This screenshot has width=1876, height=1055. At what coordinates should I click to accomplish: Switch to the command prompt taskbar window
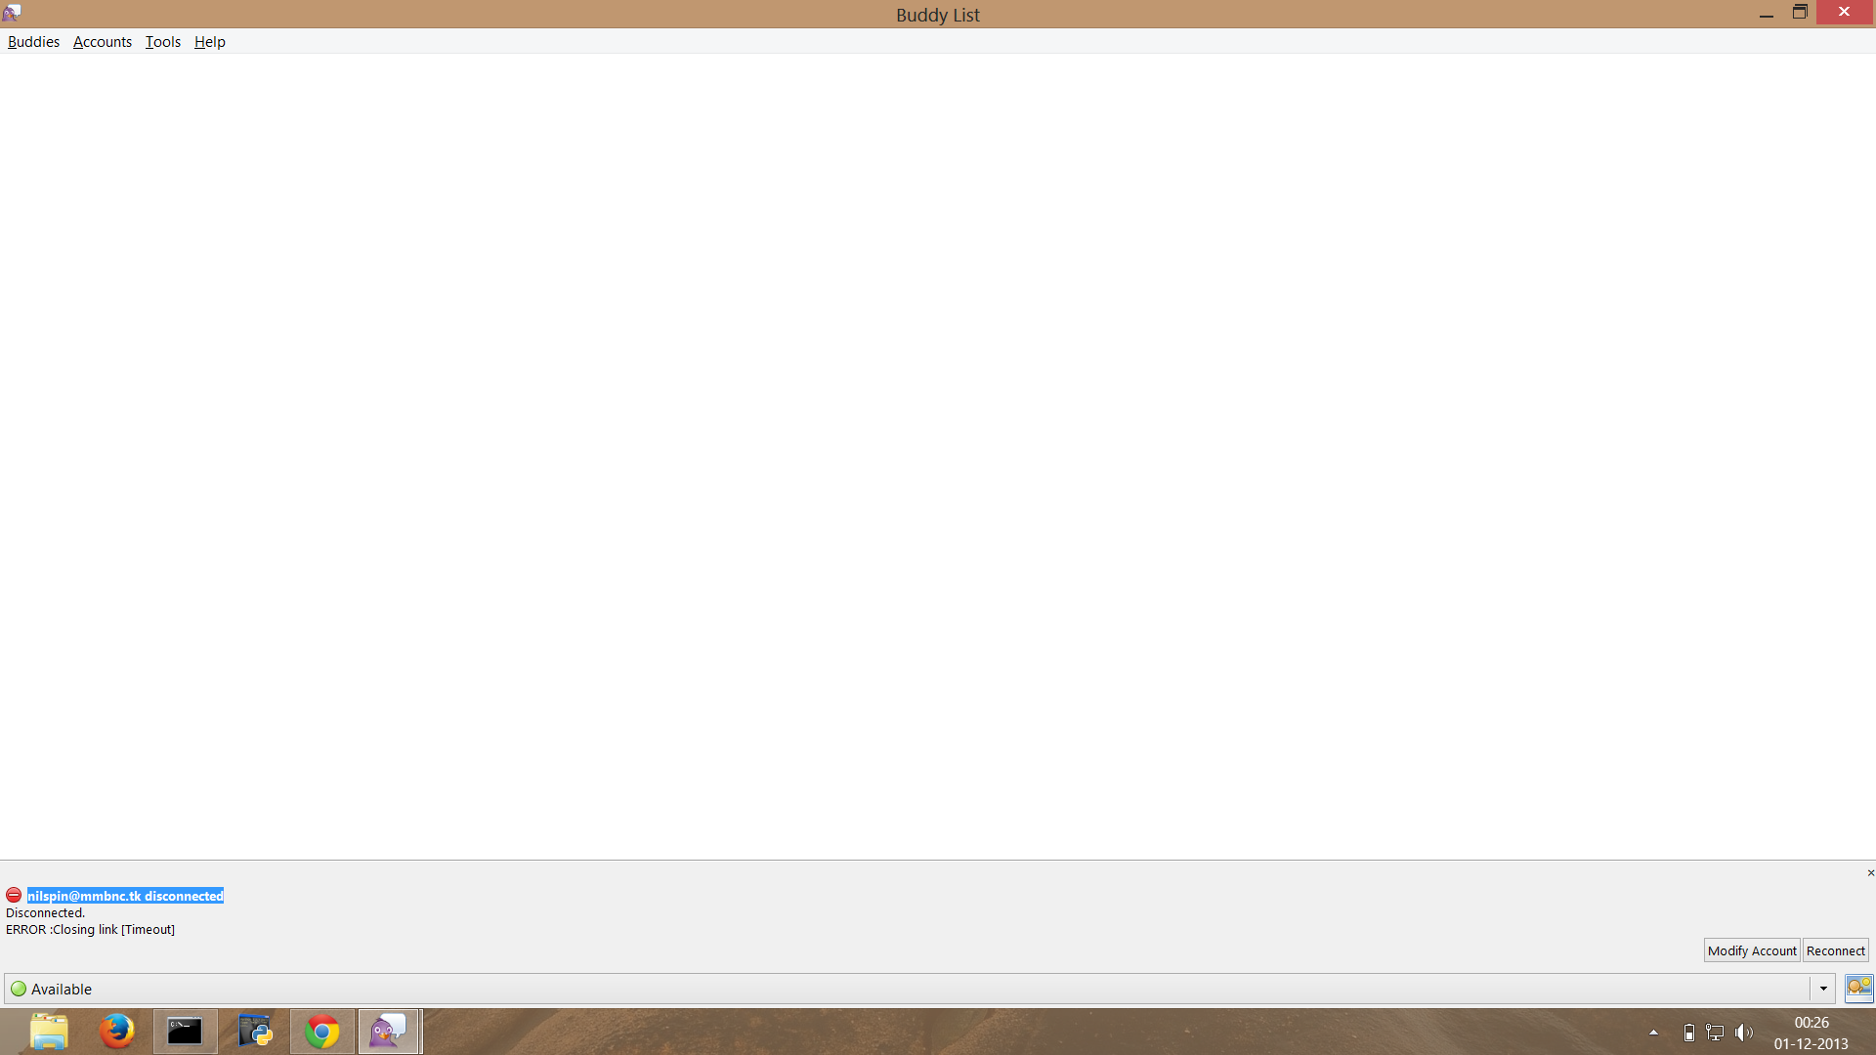[x=185, y=1032]
